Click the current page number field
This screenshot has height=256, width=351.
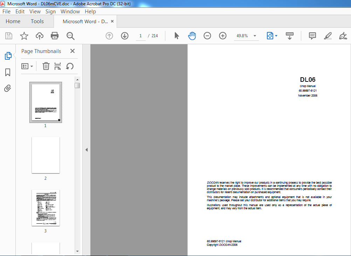point(140,36)
